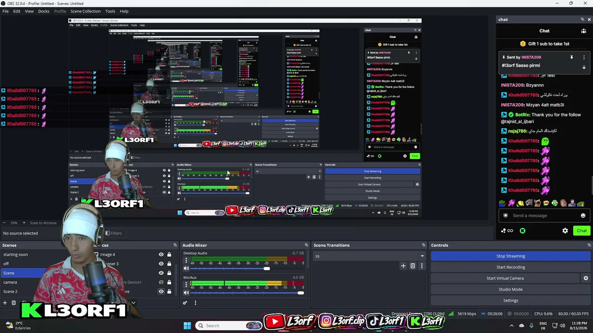The width and height of the screenshot is (593, 333).
Task: Show the hidden Capture Device1 source
Action: click(161, 282)
